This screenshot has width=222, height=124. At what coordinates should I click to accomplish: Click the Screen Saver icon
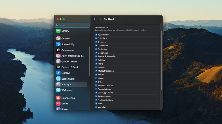point(58,79)
